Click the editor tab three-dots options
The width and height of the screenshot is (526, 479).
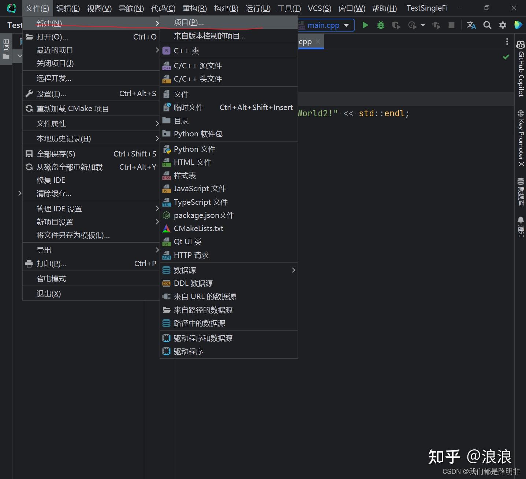point(507,42)
